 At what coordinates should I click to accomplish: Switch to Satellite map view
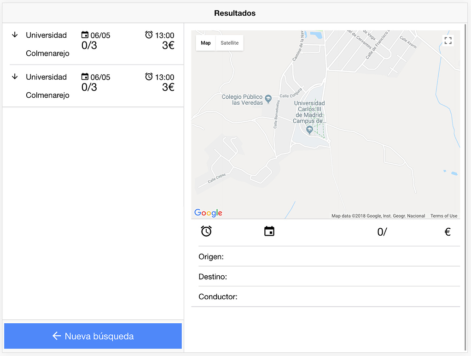click(229, 42)
